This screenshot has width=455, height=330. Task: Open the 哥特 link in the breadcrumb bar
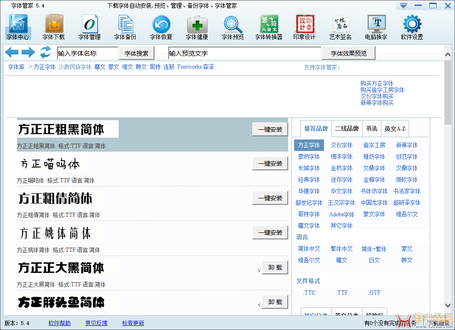tap(155, 67)
